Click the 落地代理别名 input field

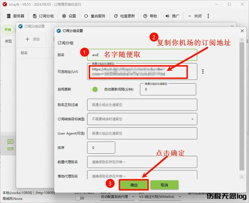pos(142,175)
